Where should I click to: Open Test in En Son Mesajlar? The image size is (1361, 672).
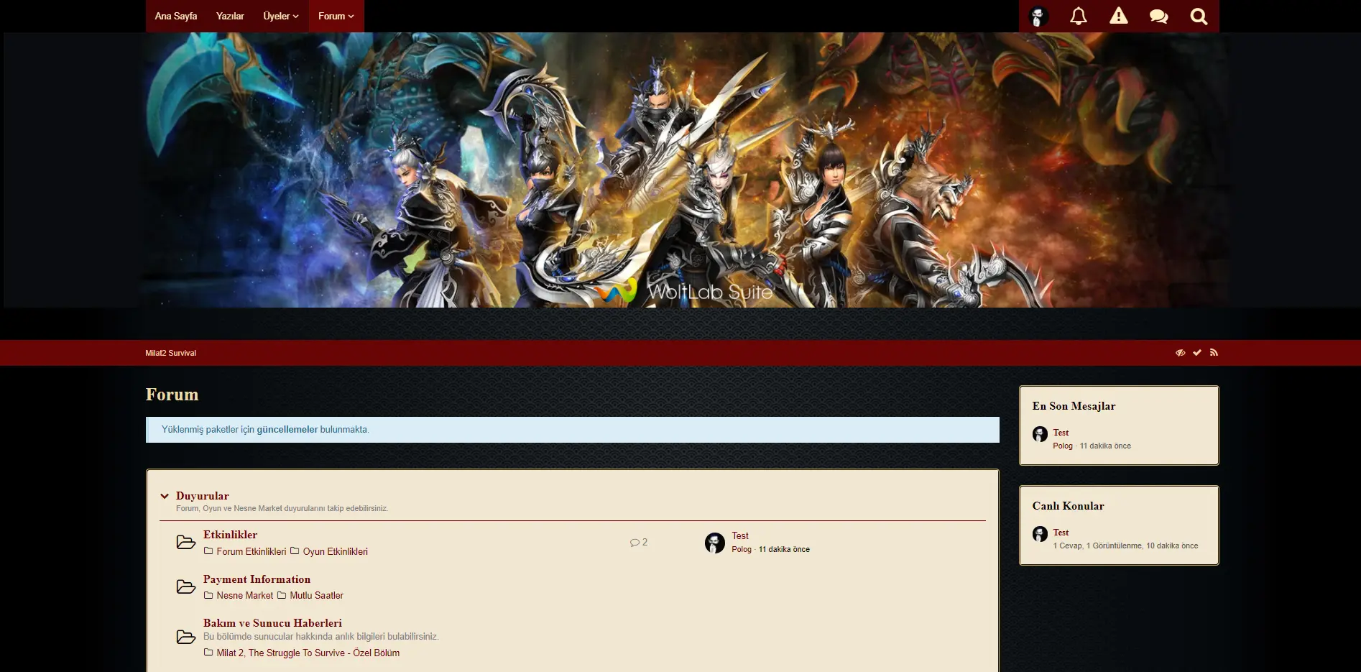point(1061,433)
